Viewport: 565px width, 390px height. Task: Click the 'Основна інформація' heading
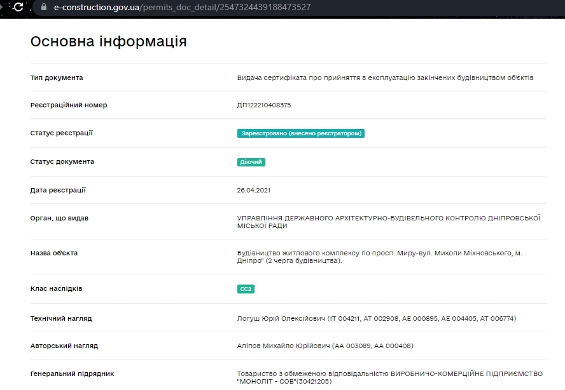108,41
